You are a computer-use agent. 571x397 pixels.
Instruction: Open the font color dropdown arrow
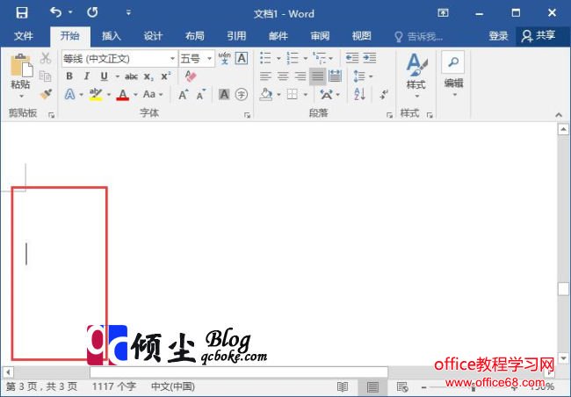[135, 95]
